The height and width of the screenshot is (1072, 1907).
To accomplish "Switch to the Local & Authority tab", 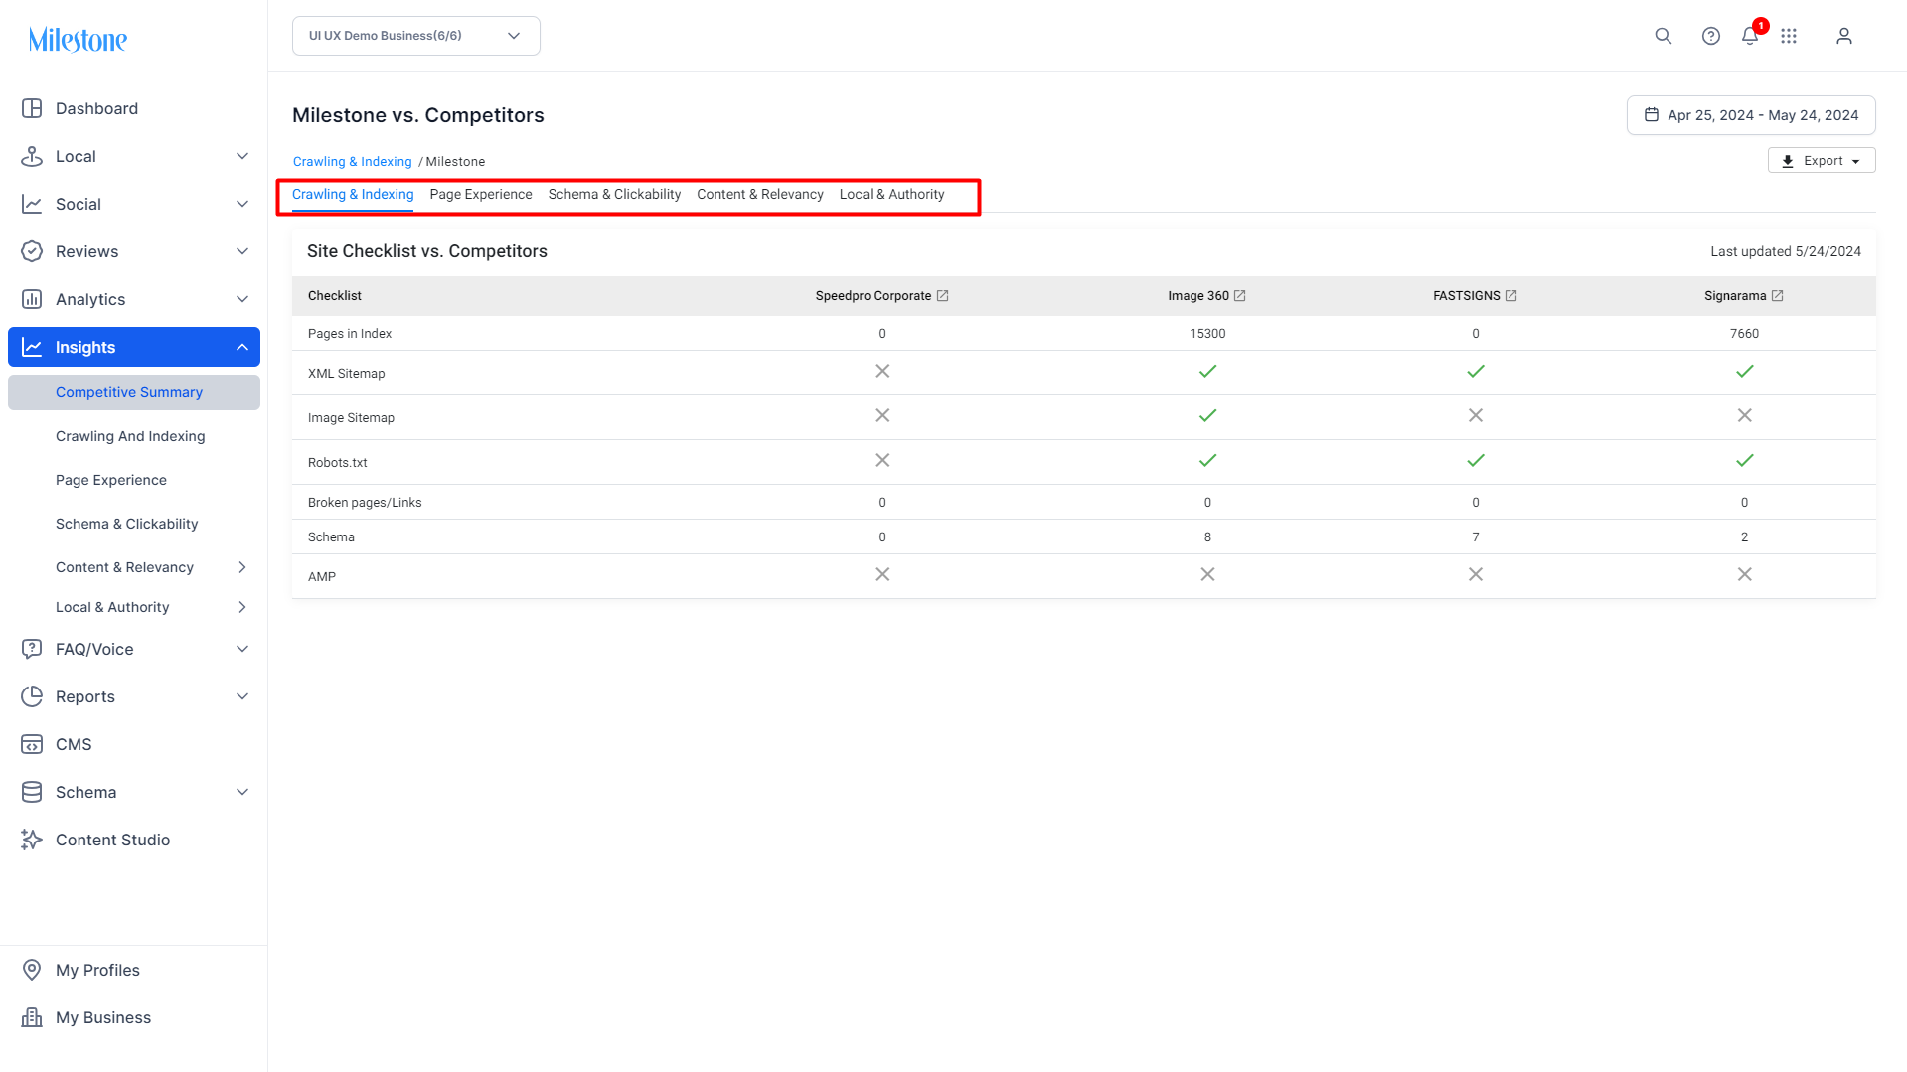I will tap(891, 195).
